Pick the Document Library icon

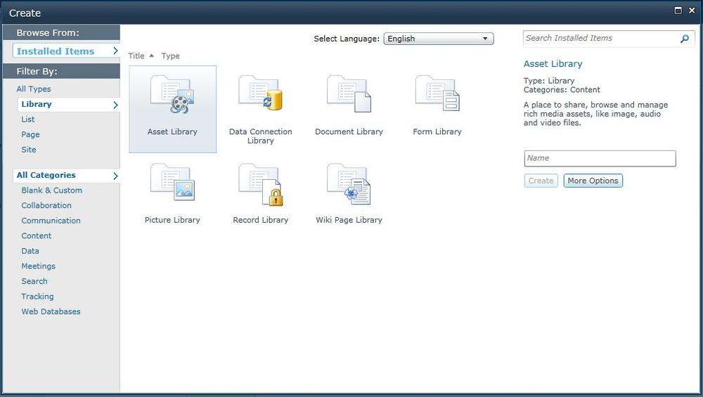point(349,93)
